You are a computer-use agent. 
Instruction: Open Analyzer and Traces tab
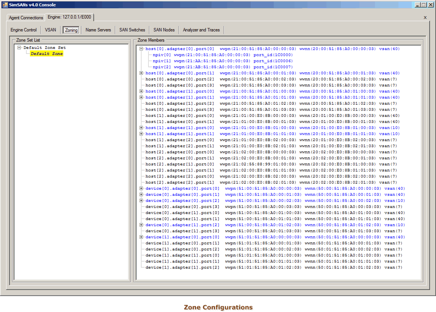[201, 30]
